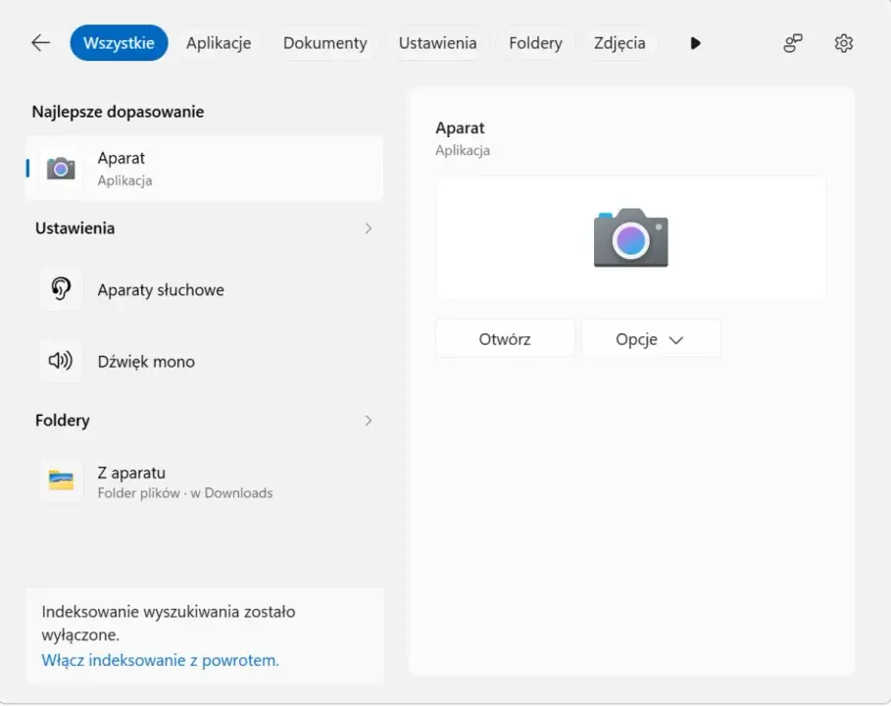This screenshot has width=891, height=706.
Task: Click 'Indeksowanie wyszukiwania zostało wyłączone' message
Action: tap(169, 623)
